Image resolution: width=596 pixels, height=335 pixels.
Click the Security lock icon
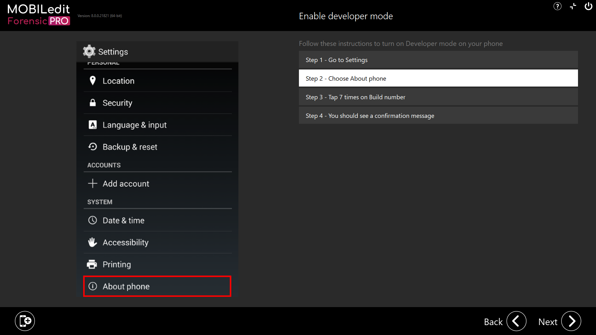click(x=93, y=103)
